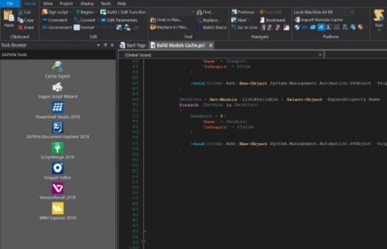Click Build / Edit Function
Image resolution: width=387 pixels, height=249 pixels.
pos(123,12)
